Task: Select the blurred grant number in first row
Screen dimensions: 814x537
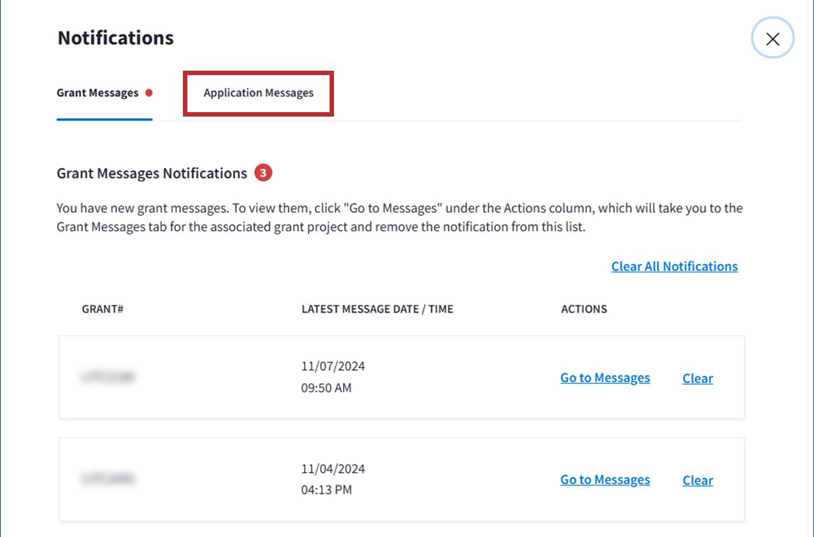Action: click(108, 377)
